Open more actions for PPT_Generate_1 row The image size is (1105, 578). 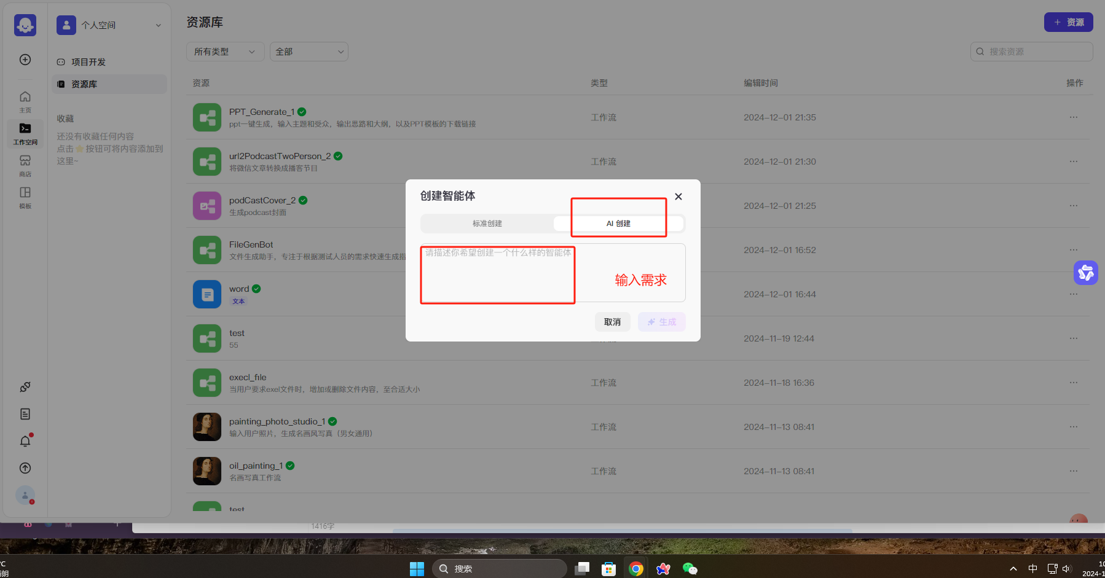[x=1074, y=117]
